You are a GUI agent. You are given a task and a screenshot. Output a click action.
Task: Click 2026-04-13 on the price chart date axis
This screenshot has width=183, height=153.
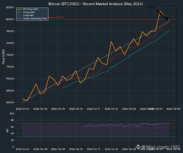pyautogui.click(x=76, y=109)
